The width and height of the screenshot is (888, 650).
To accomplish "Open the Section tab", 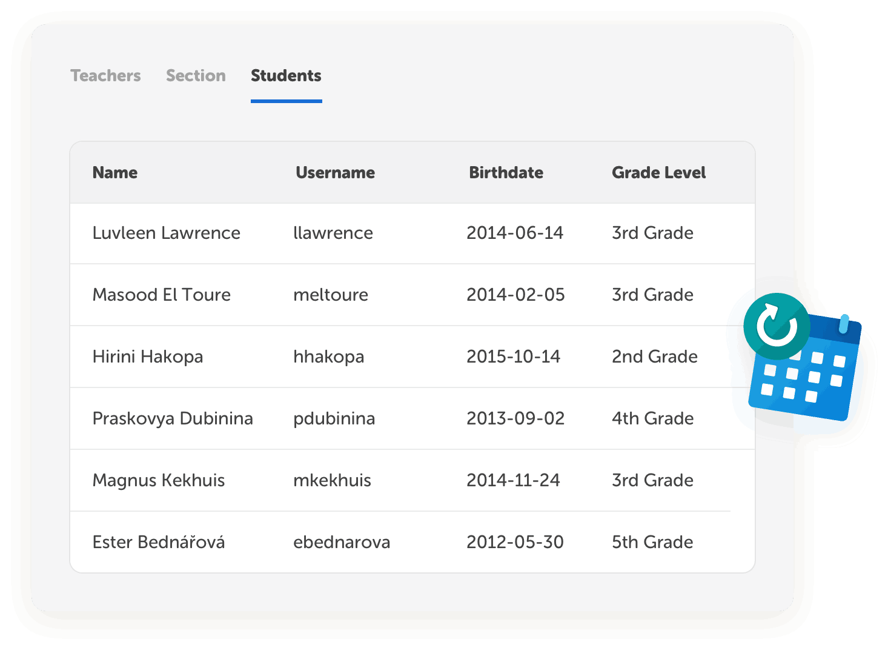I will coord(196,76).
